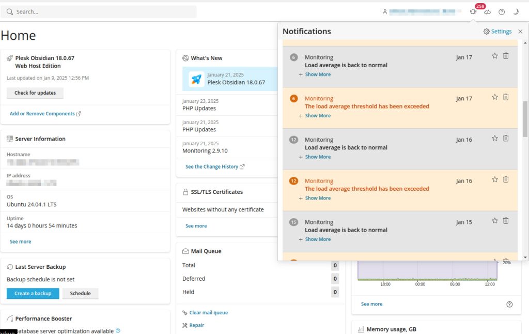Click the Notifications panel scrollbar thumb
529x334 pixels.
(525, 119)
